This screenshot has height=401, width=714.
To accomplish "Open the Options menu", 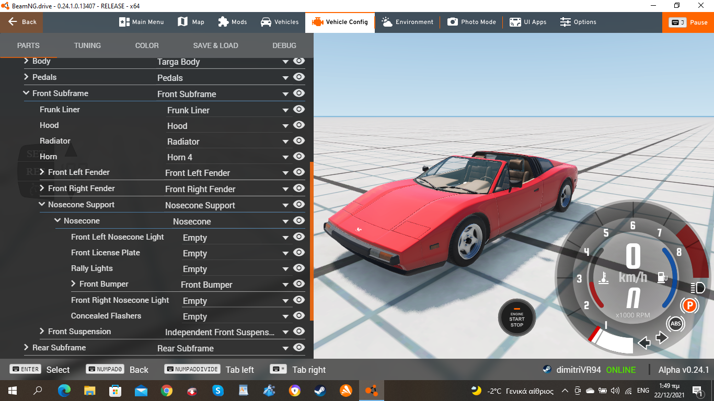I will click(578, 22).
